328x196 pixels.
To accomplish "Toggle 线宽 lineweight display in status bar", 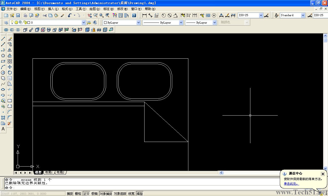I will click(x=131, y=194).
